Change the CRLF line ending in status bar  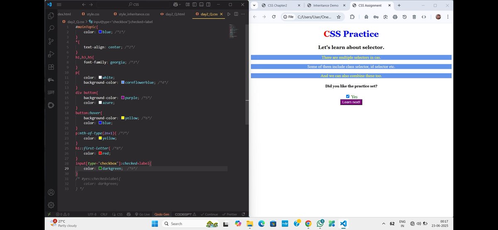(104, 214)
